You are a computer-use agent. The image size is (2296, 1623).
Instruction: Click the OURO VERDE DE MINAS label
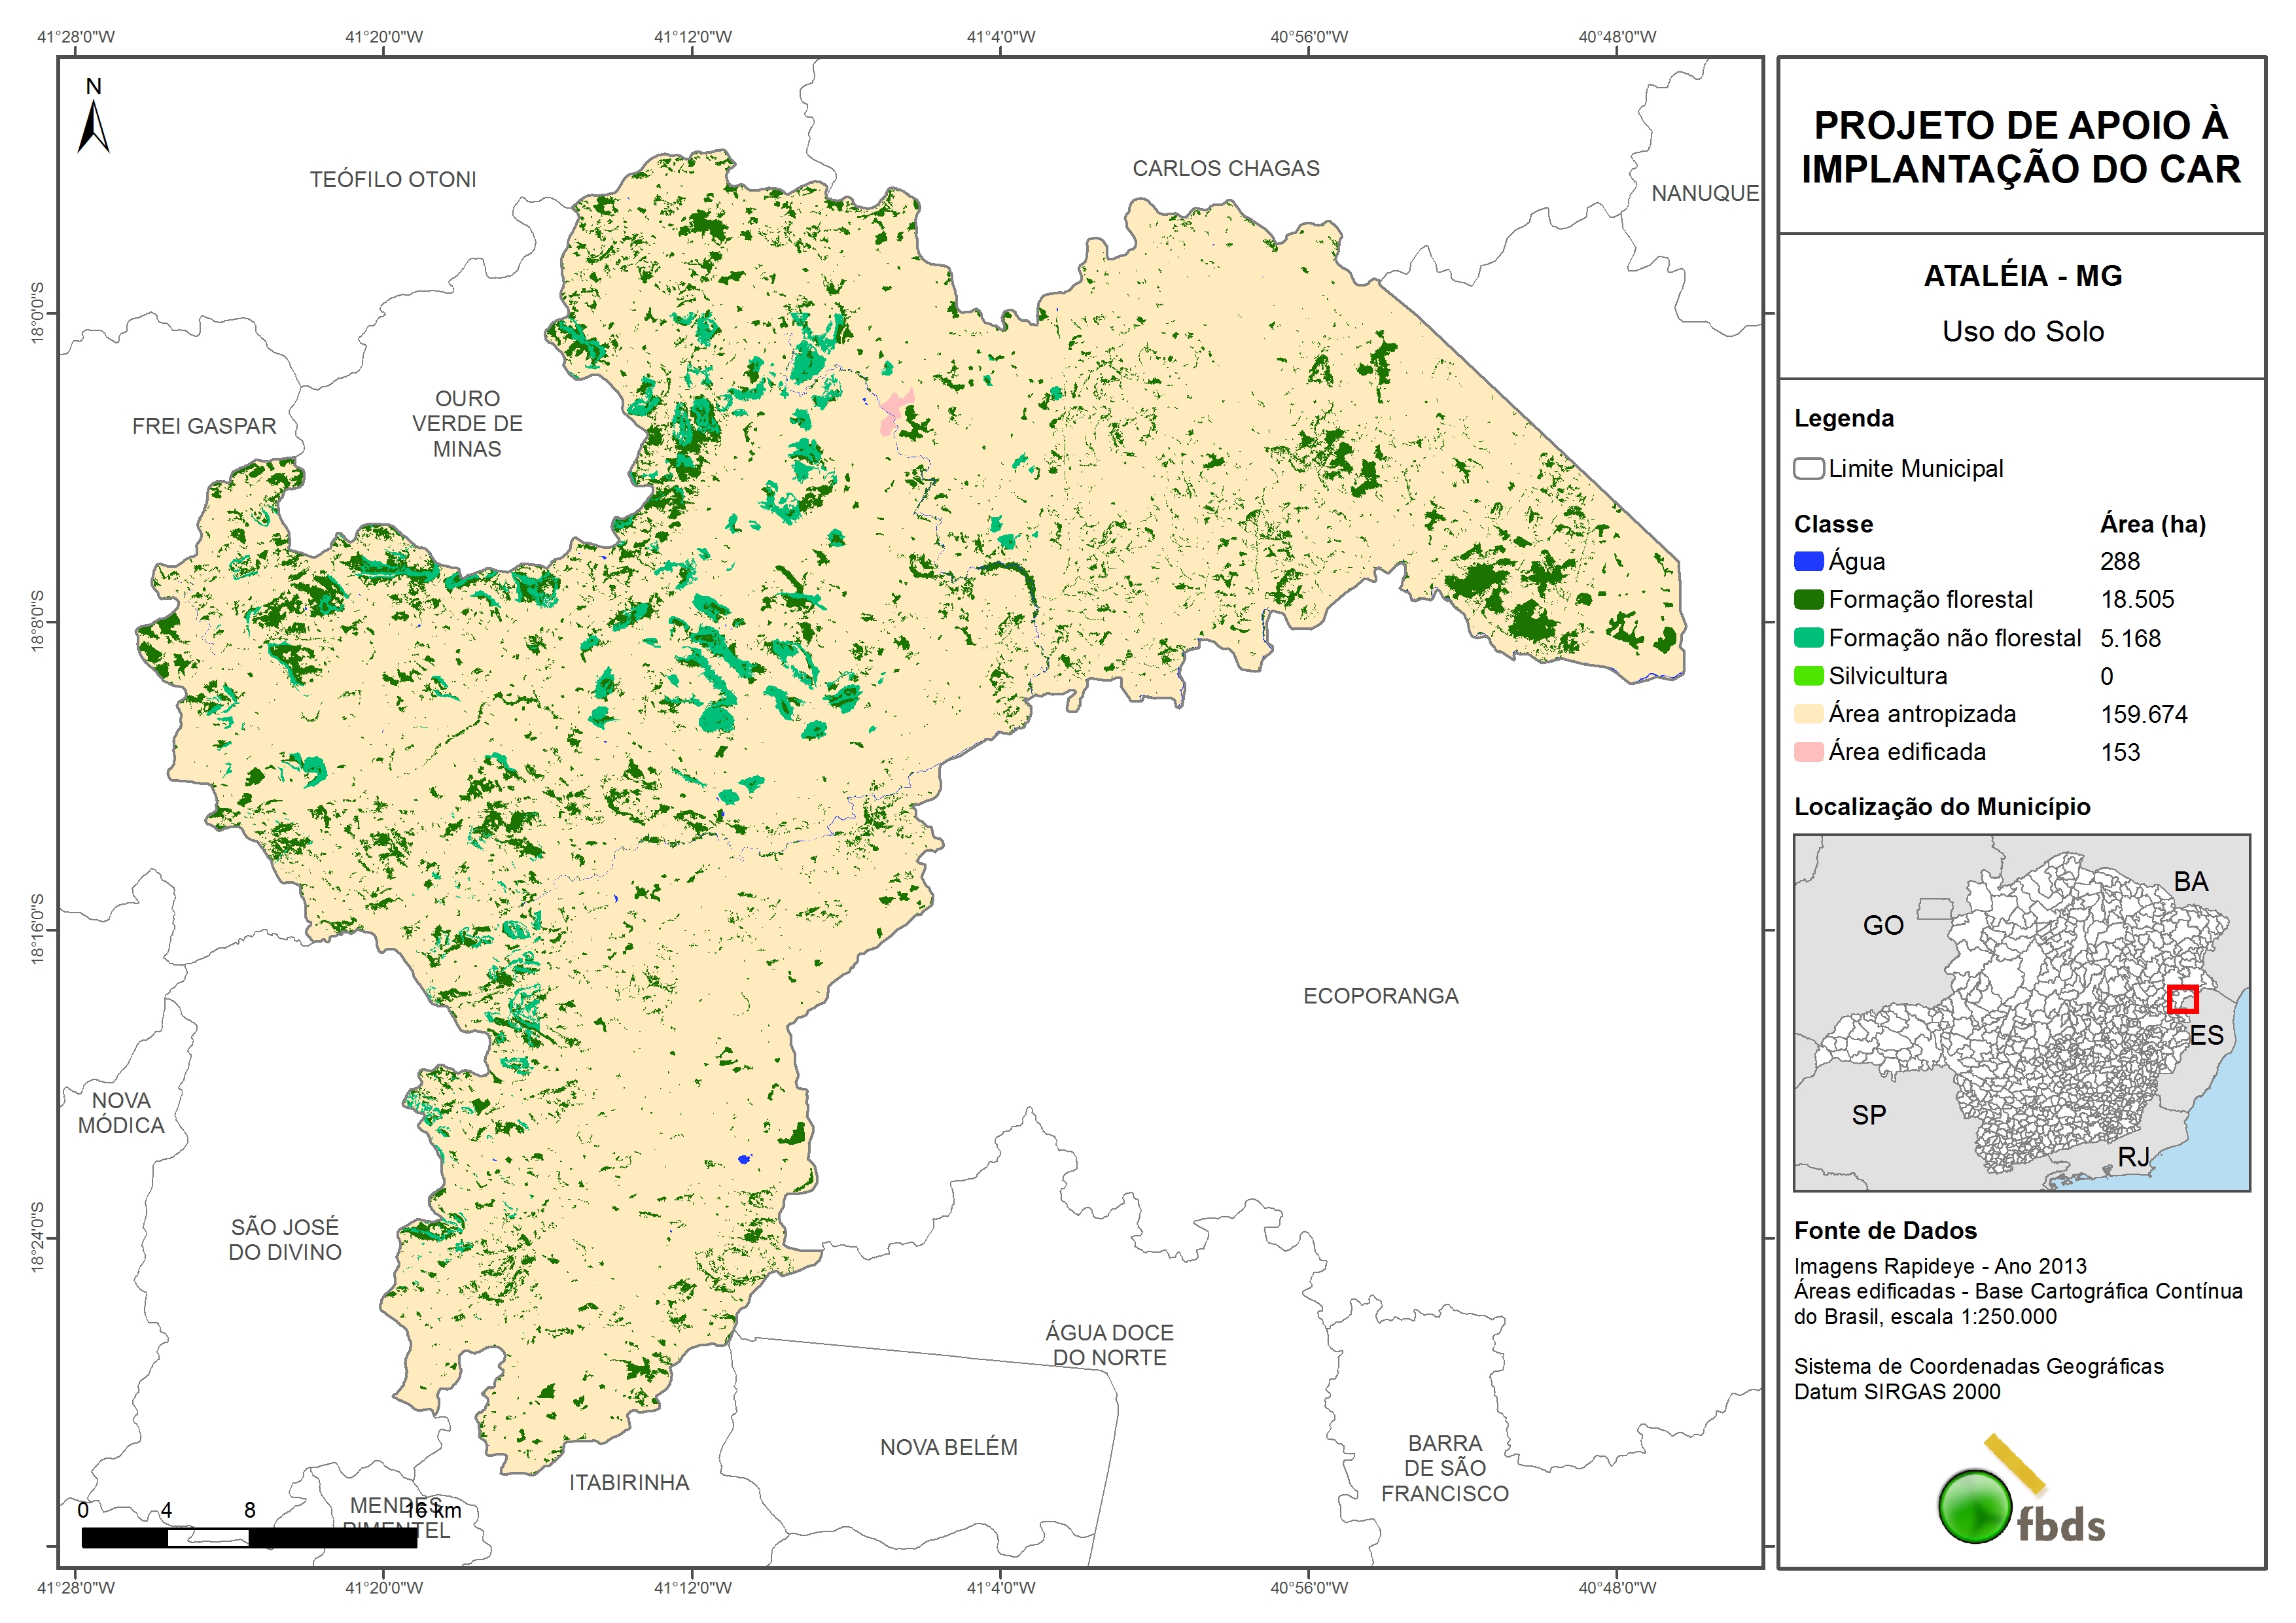467,424
